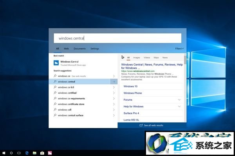Open the Filters dropdown

pos(179,48)
